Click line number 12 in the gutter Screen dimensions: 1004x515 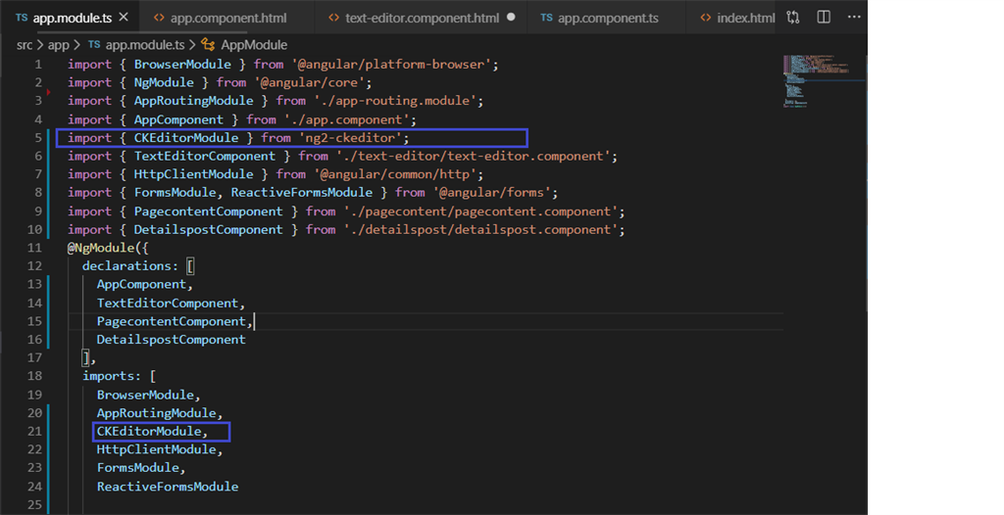[34, 266]
